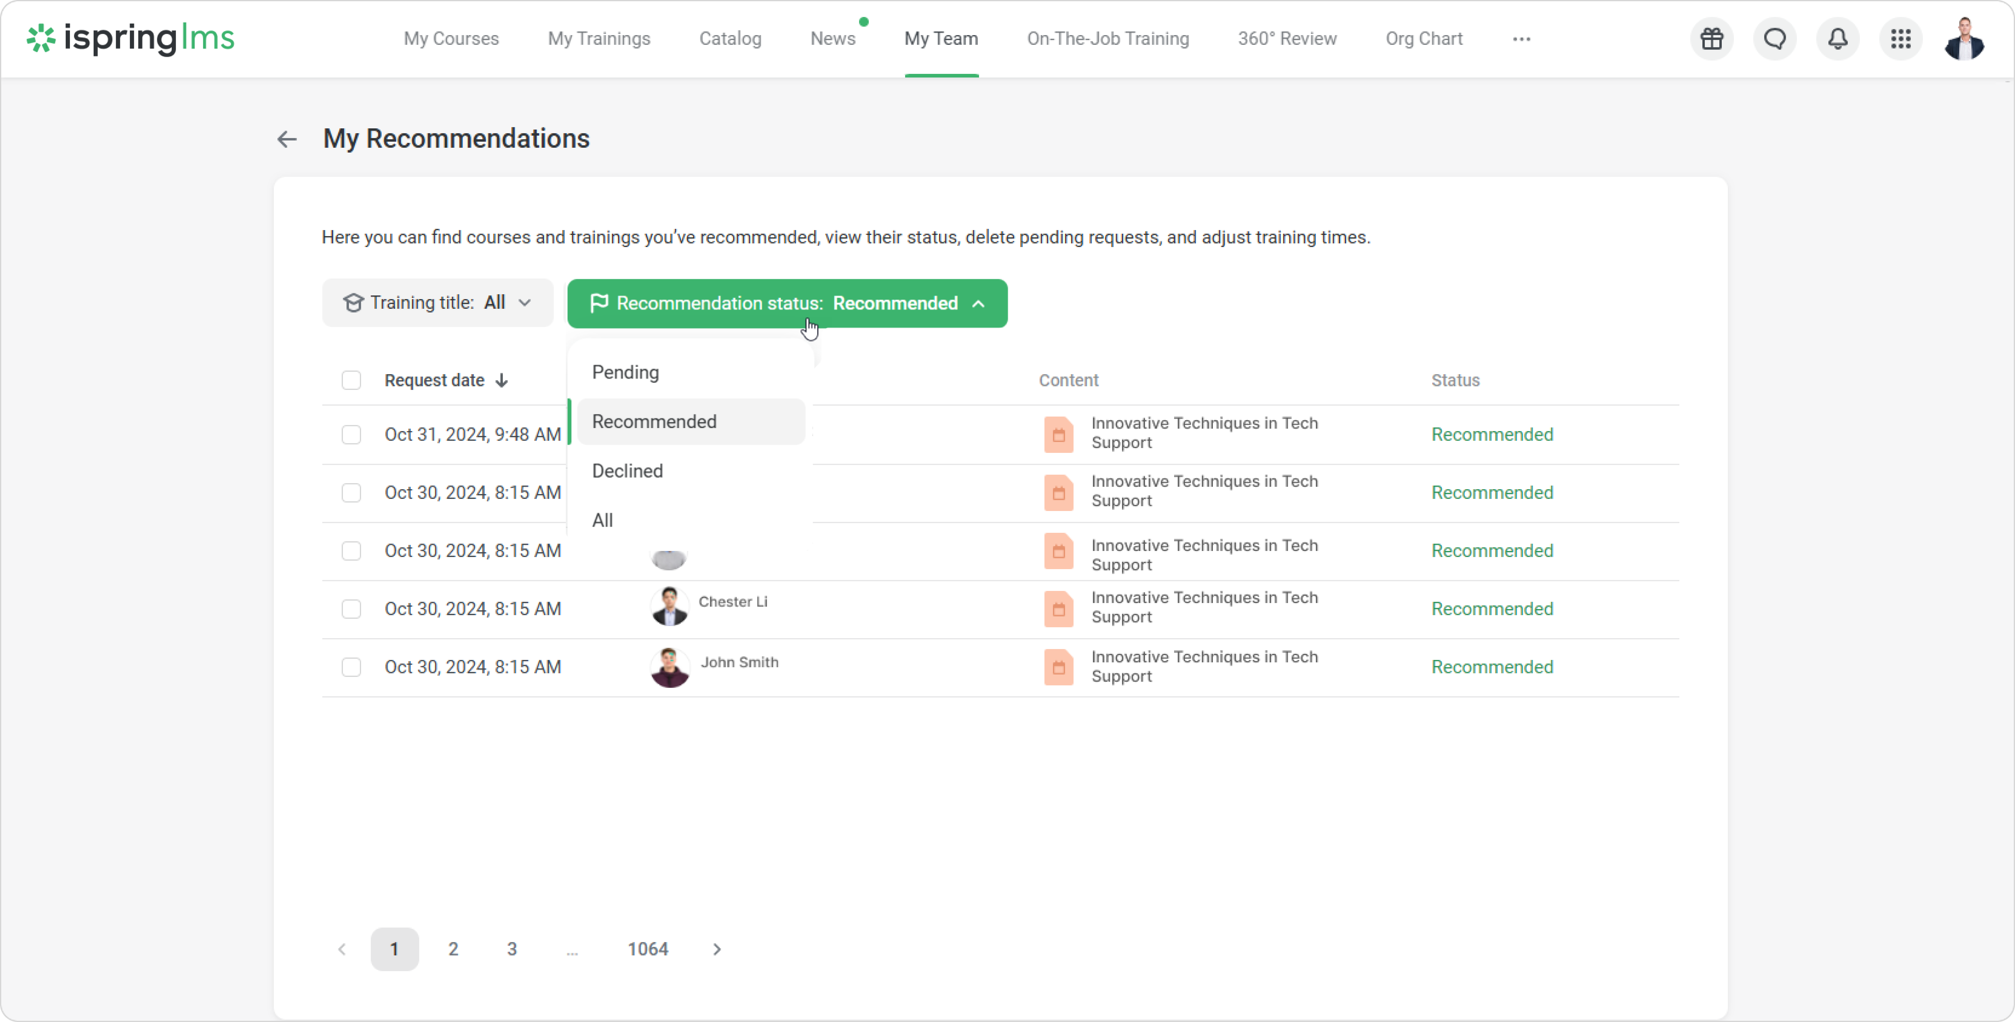Click the next page arrow in pagination
This screenshot has width=2015, height=1022.
click(716, 949)
